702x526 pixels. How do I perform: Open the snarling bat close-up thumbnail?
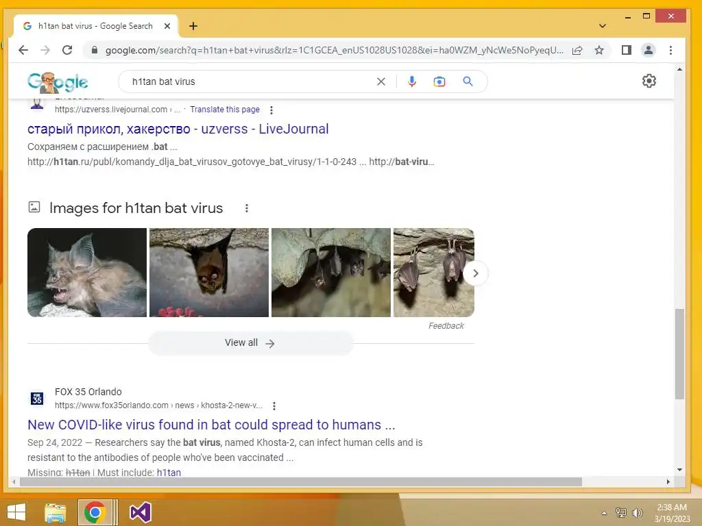[x=87, y=273]
